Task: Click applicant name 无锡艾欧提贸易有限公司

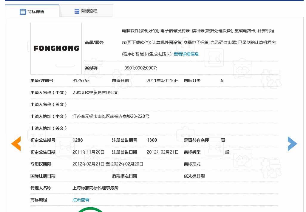Action: coord(95,92)
